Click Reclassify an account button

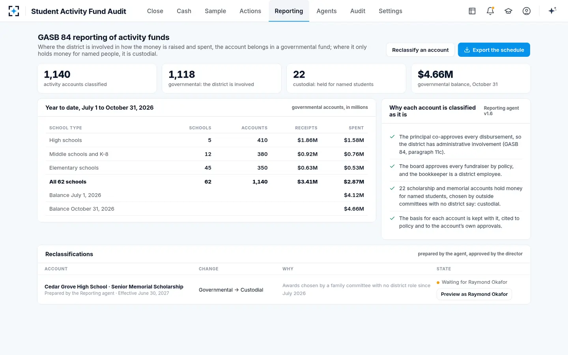[x=420, y=50]
